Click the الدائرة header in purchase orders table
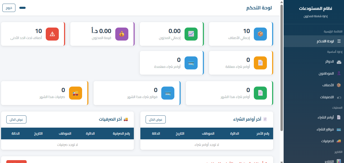Screen dimensions: 344x163 coord(234,133)
